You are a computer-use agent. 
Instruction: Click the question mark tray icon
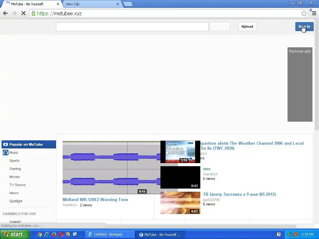[x=279, y=235]
